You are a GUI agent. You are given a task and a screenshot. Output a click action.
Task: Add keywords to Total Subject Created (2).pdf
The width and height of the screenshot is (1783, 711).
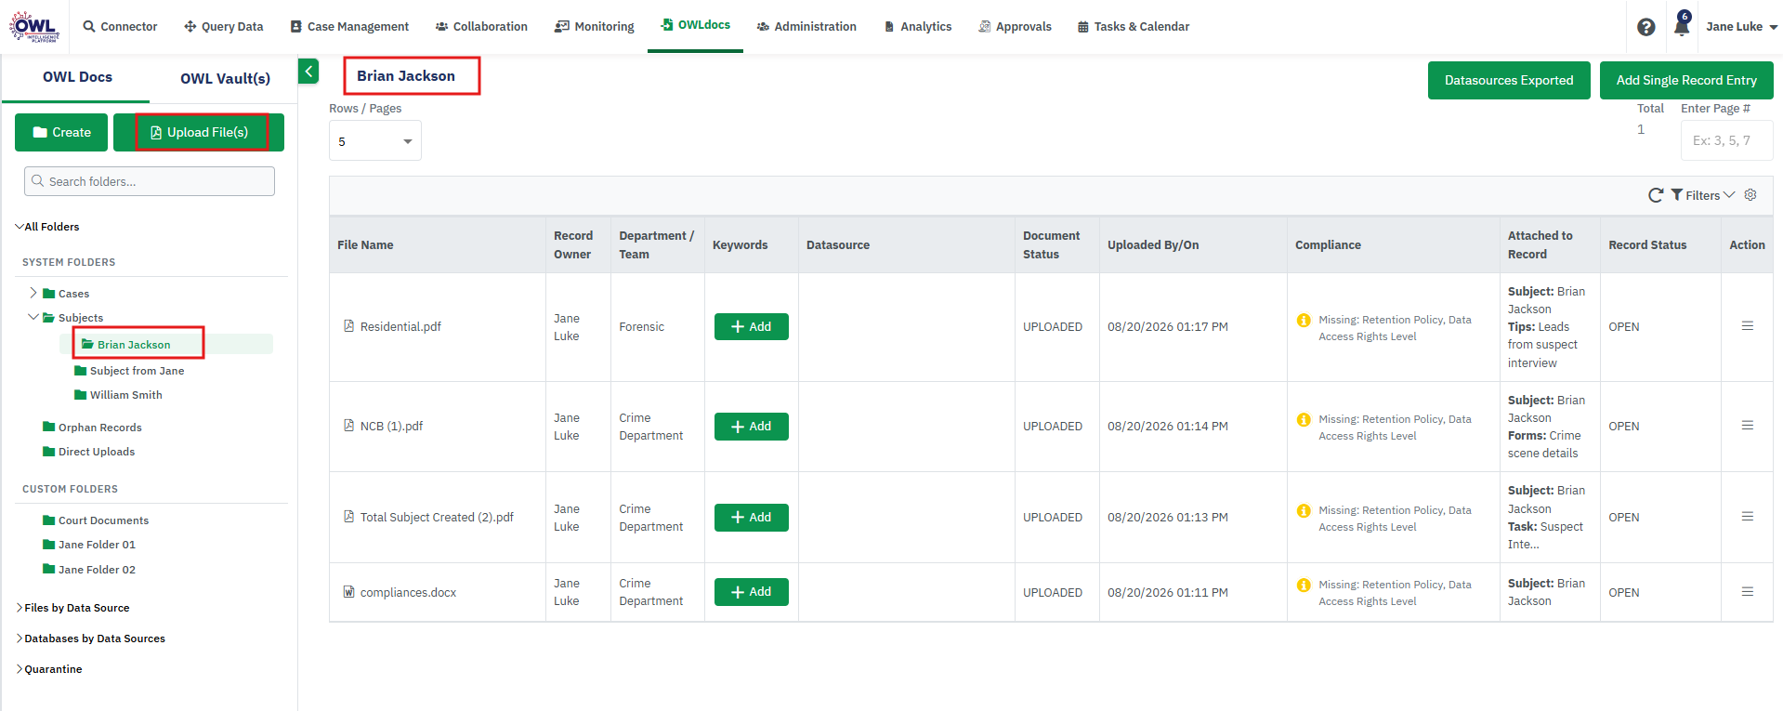click(752, 517)
